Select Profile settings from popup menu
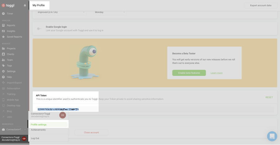 pyautogui.click(x=39, y=125)
